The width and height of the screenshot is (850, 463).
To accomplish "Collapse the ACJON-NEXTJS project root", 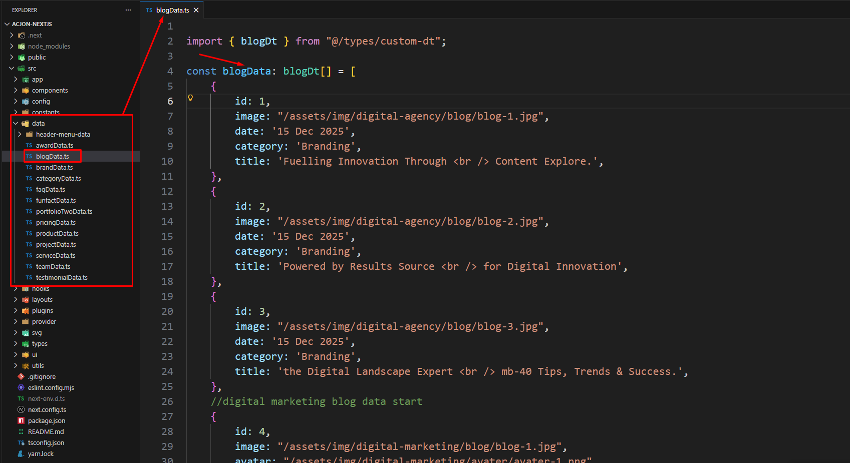I will (x=7, y=24).
